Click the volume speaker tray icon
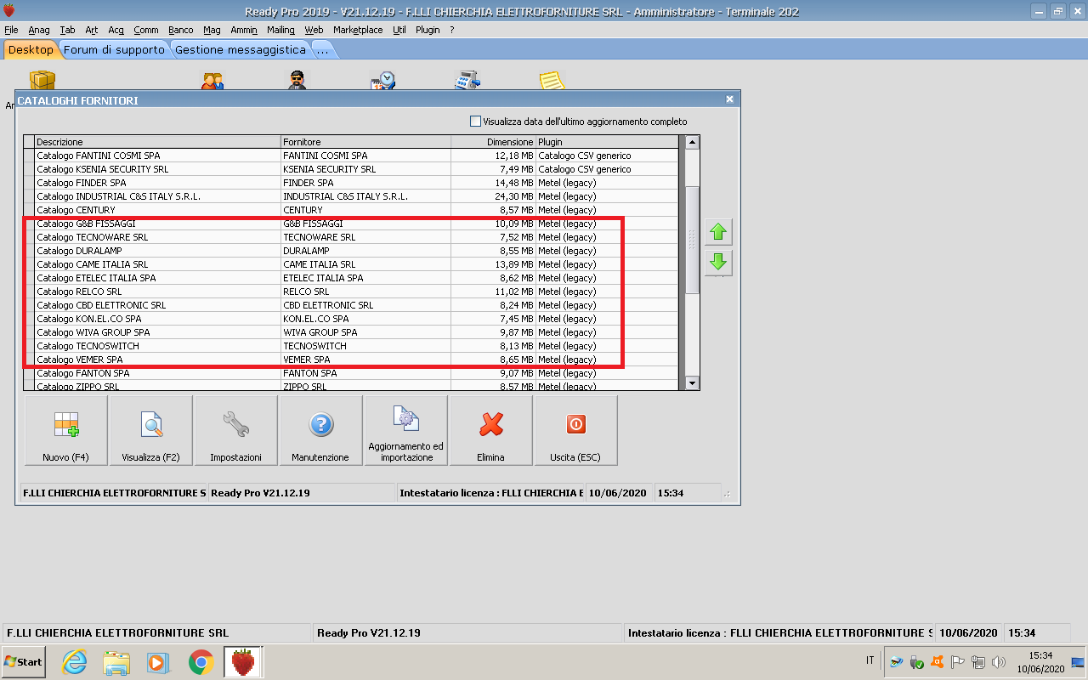Image resolution: width=1088 pixels, height=680 pixels. (999, 661)
